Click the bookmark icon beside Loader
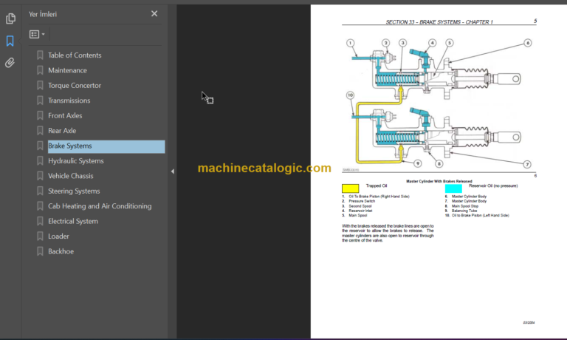567x340 pixels. point(40,237)
